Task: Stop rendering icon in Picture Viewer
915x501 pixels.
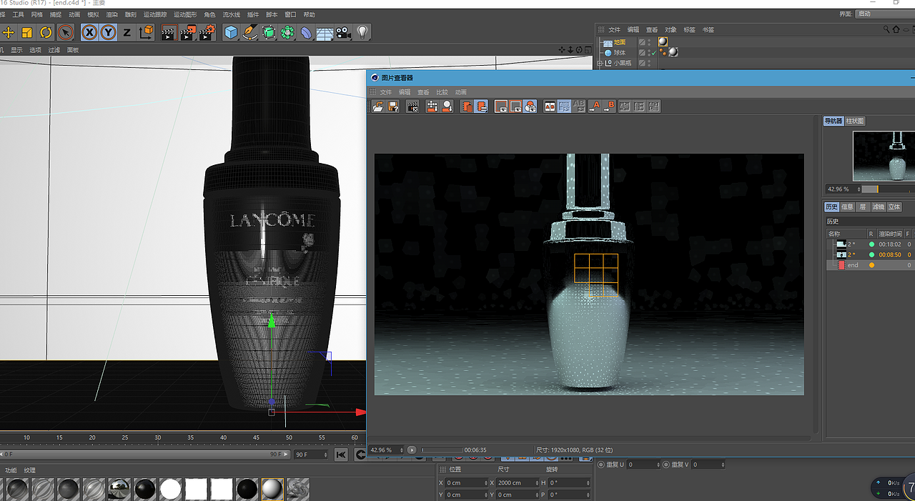Action: 412,106
